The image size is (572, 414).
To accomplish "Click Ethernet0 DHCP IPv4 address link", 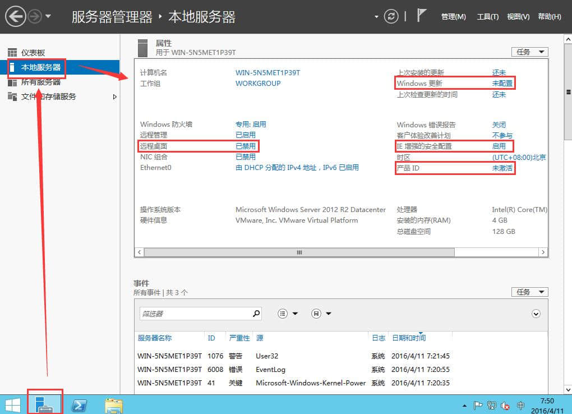I will [297, 168].
